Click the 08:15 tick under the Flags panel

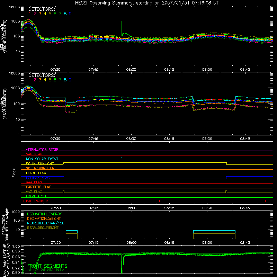pyautogui.click(x=169, y=208)
